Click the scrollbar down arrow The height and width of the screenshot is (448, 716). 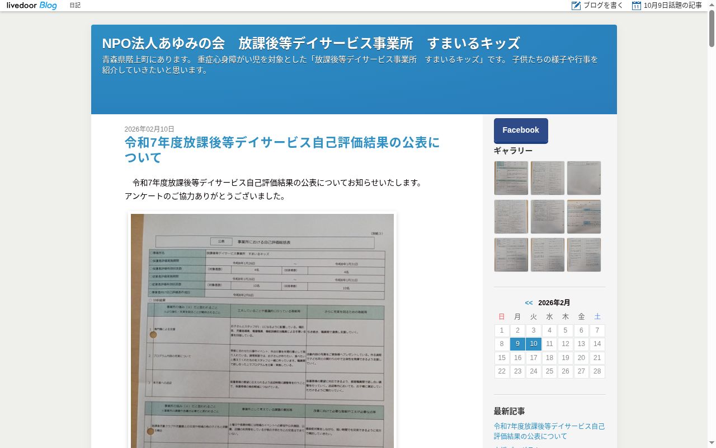[x=712, y=444]
